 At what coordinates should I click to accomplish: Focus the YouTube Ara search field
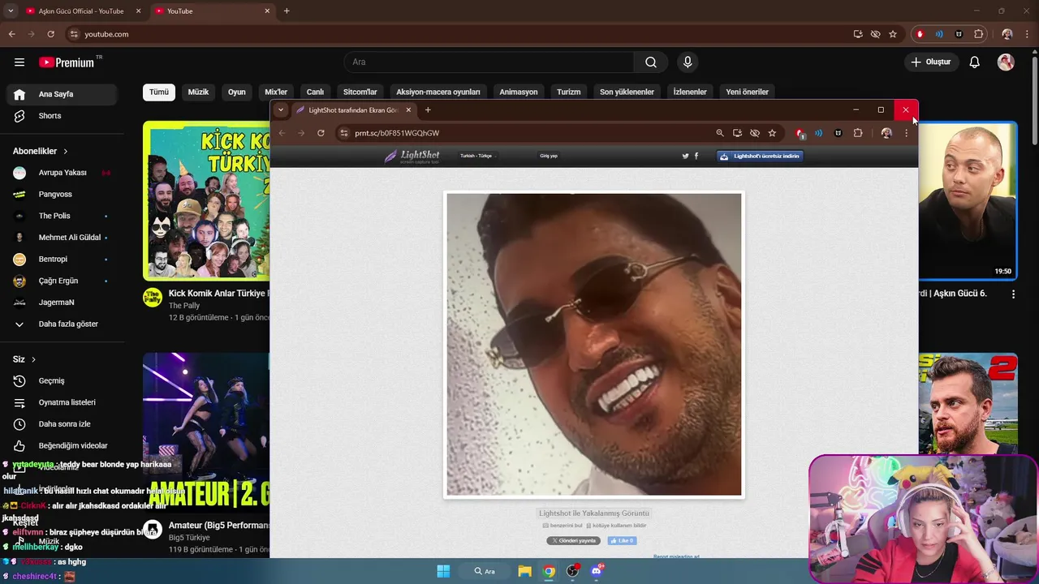coord(489,62)
